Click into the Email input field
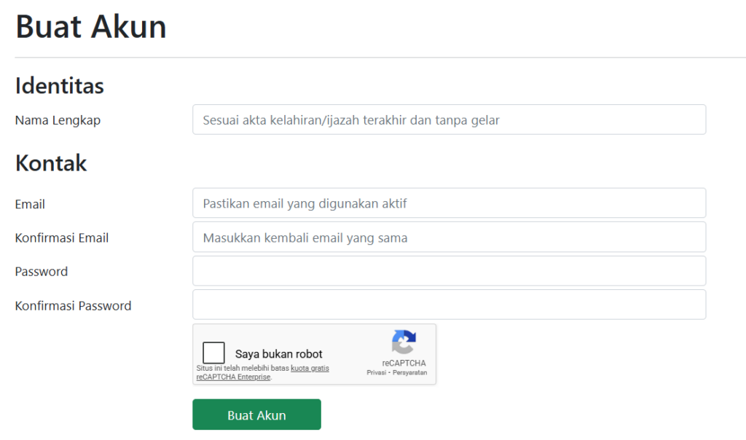The width and height of the screenshot is (746, 440). click(x=449, y=203)
